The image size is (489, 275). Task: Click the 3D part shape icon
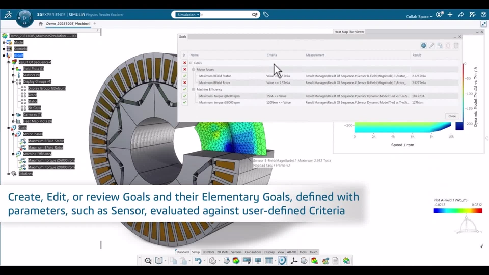[x=213, y=261]
